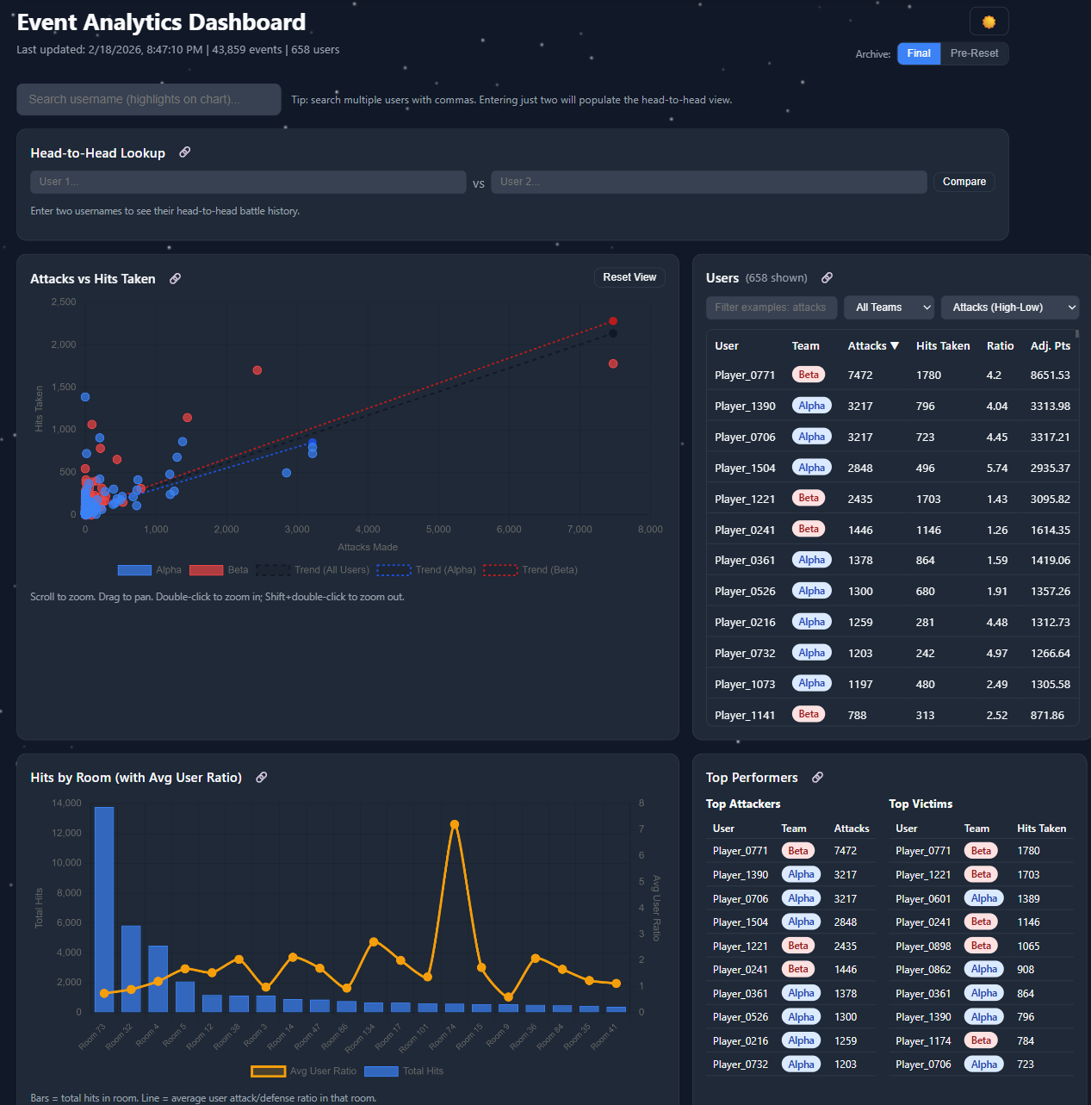
Task: Click Reset View on the scatter chart
Action: pyautogui.click(x=629, y=276)
